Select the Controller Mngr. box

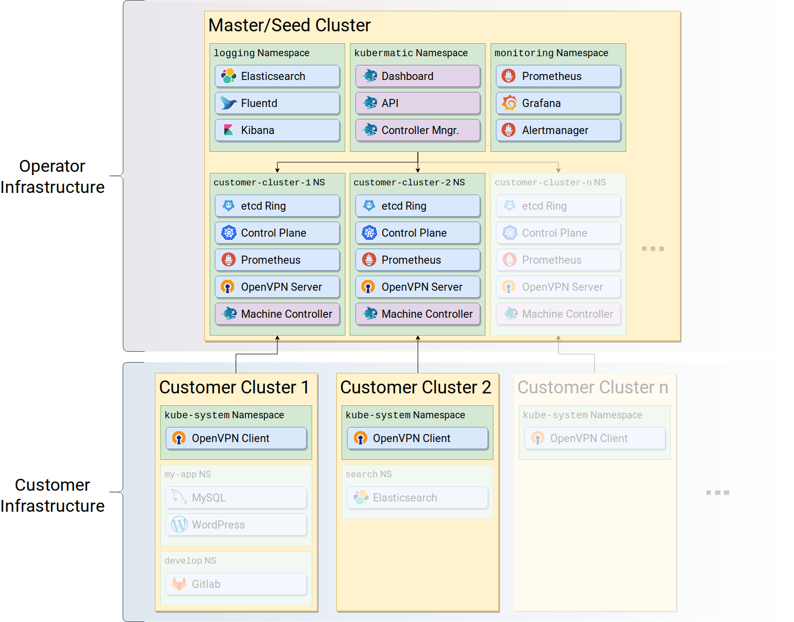(x=417, y=130)
